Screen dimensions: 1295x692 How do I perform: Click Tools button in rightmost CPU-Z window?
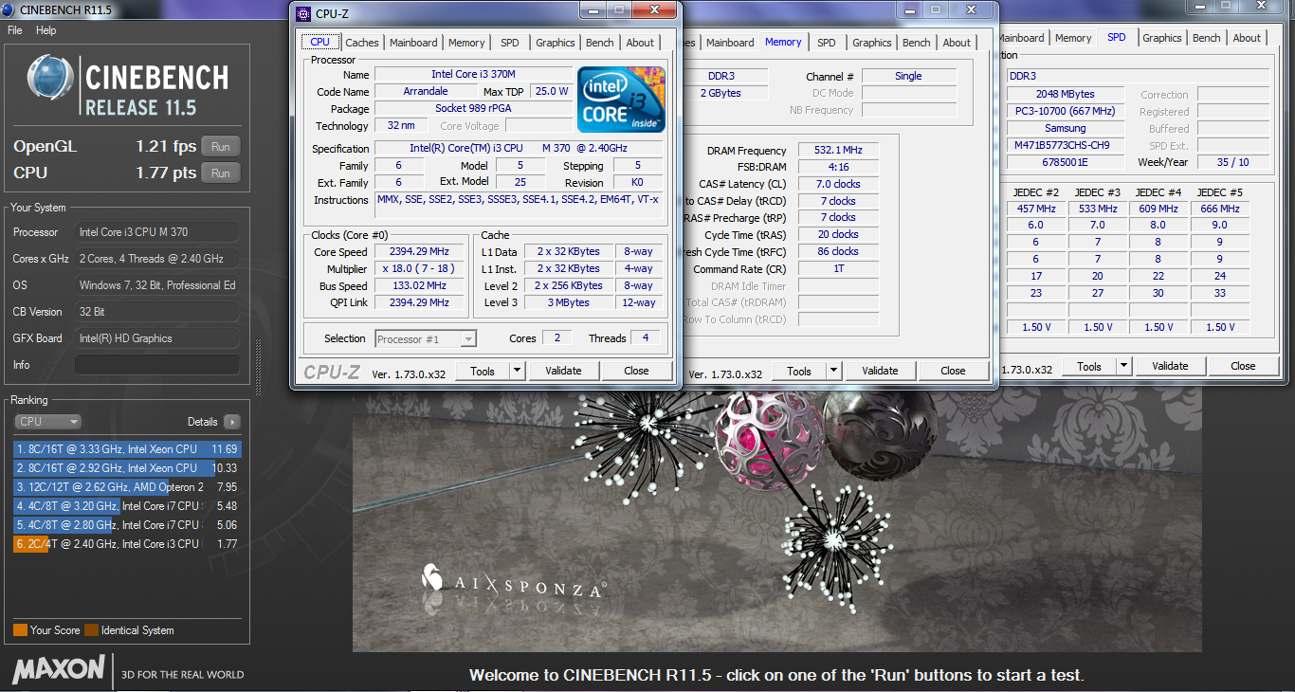click(x=1089, y=366)
